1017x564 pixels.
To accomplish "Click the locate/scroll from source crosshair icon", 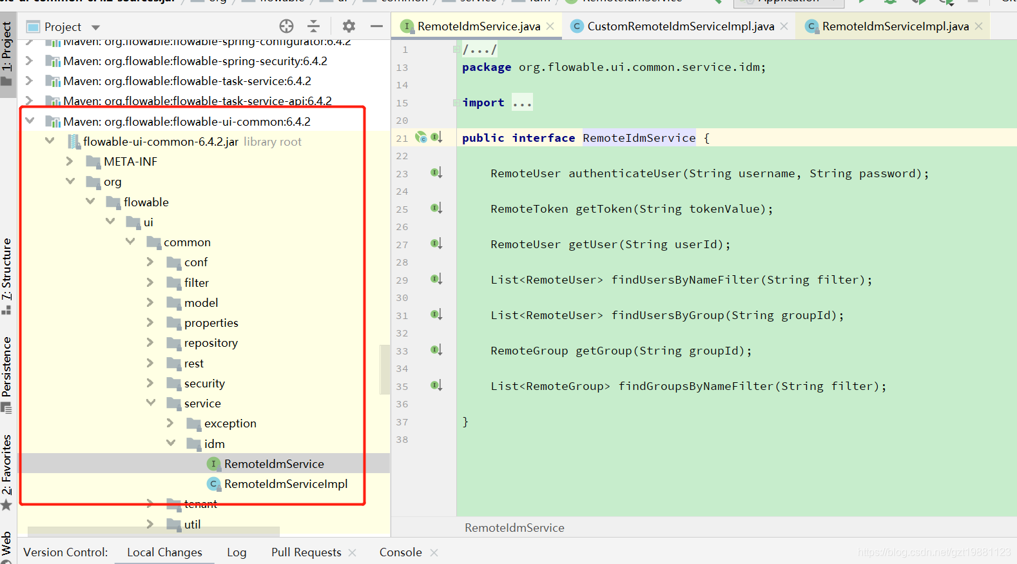I will coord(286,26).
